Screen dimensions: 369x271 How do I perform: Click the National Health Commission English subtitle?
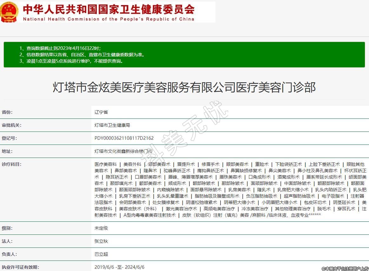coord(109,19)
